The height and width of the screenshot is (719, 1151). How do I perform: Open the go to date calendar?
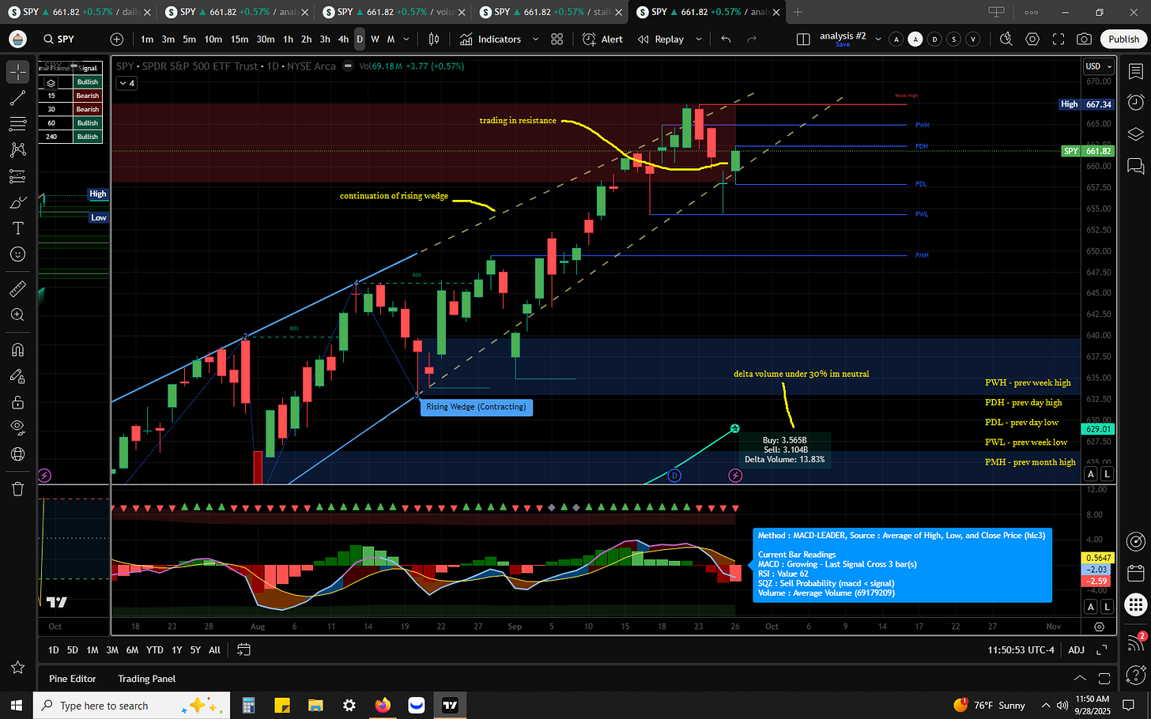243,649
